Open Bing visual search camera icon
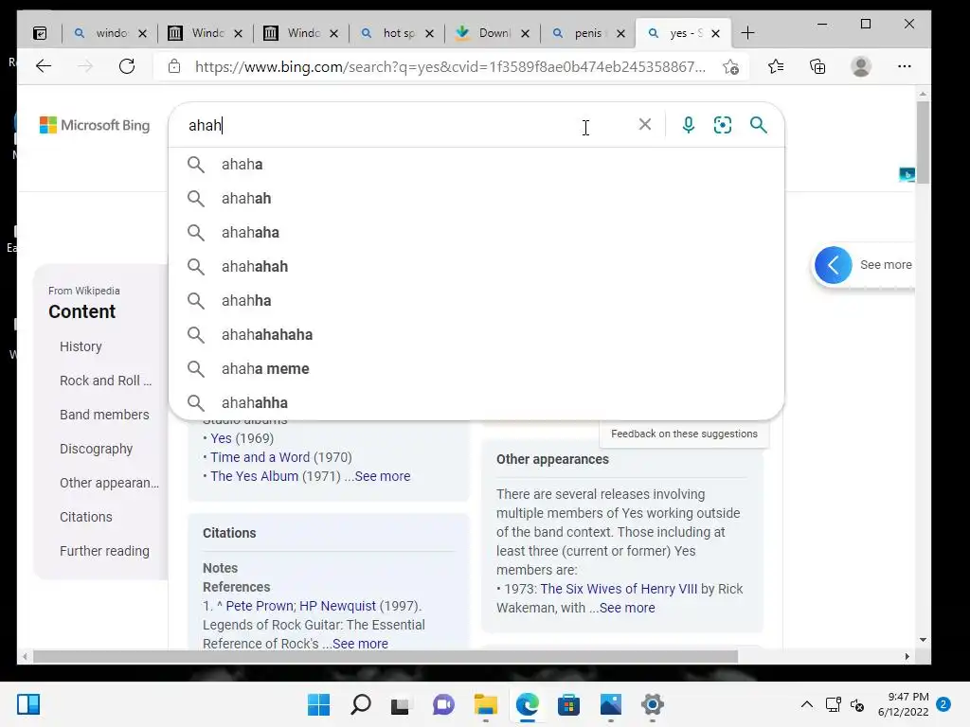Image resolution: width=970 pixels, height=727 pixels. pos(723,125)
